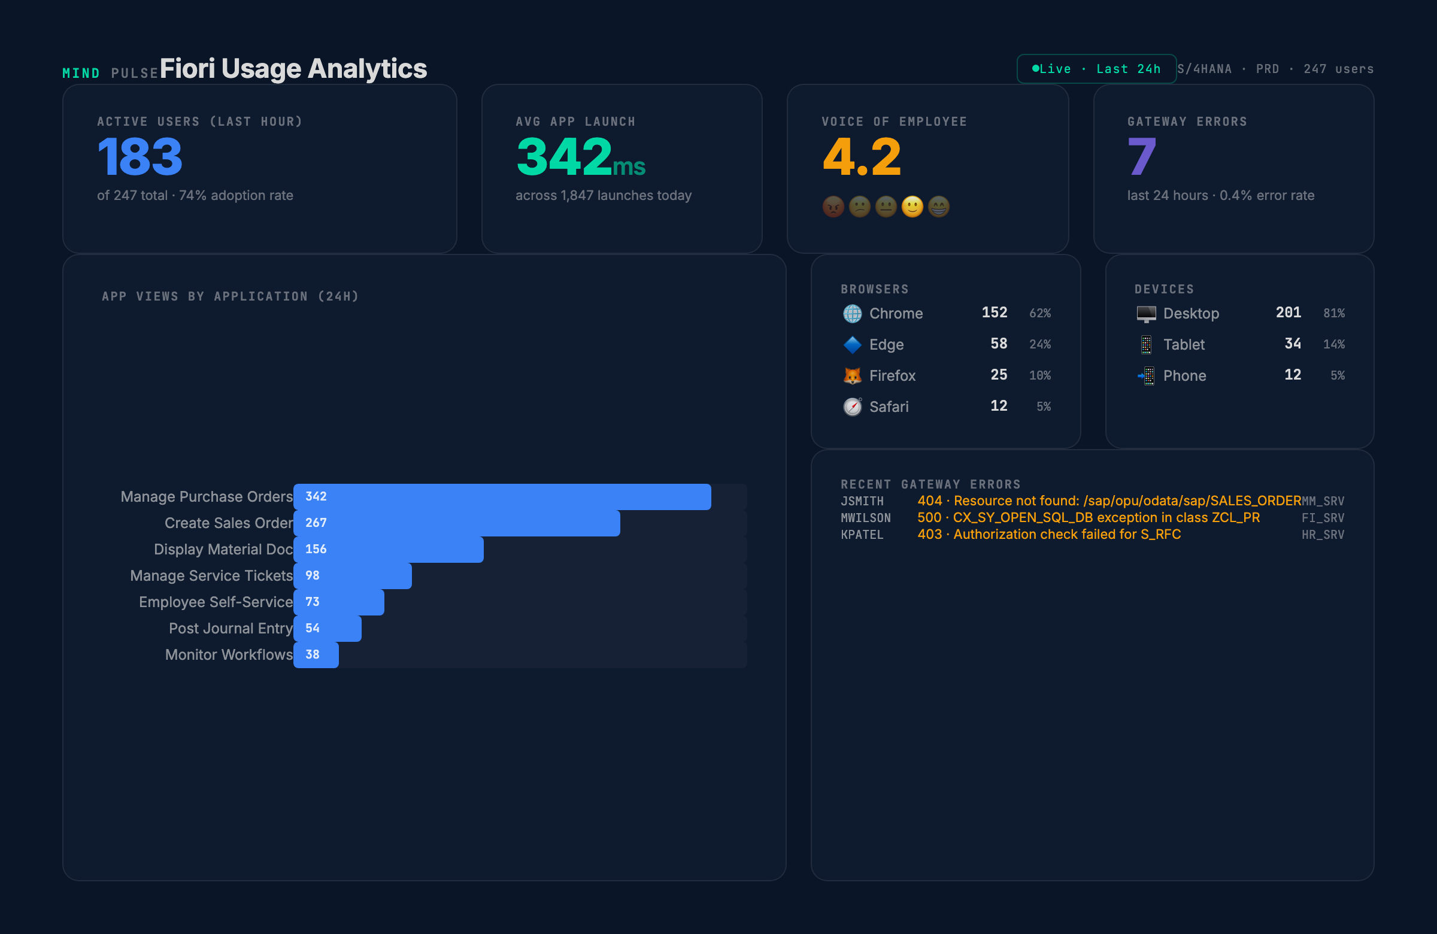
Task: Click the Phone device icon
Action: tap(1145, 375)
